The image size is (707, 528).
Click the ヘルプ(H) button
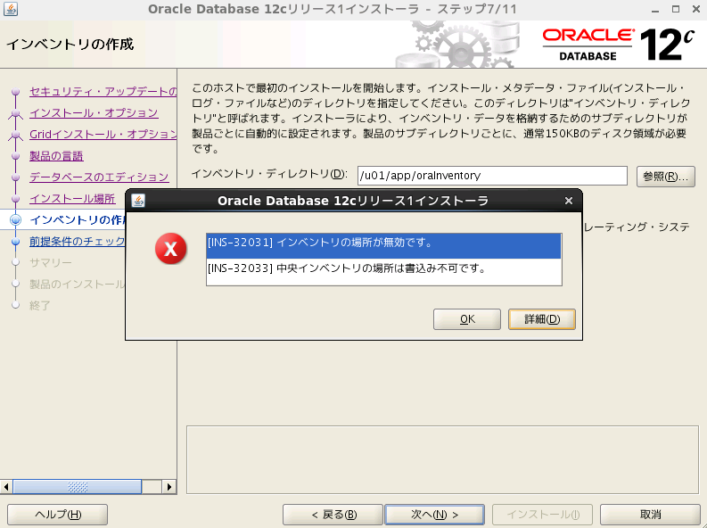coord(58,515)
